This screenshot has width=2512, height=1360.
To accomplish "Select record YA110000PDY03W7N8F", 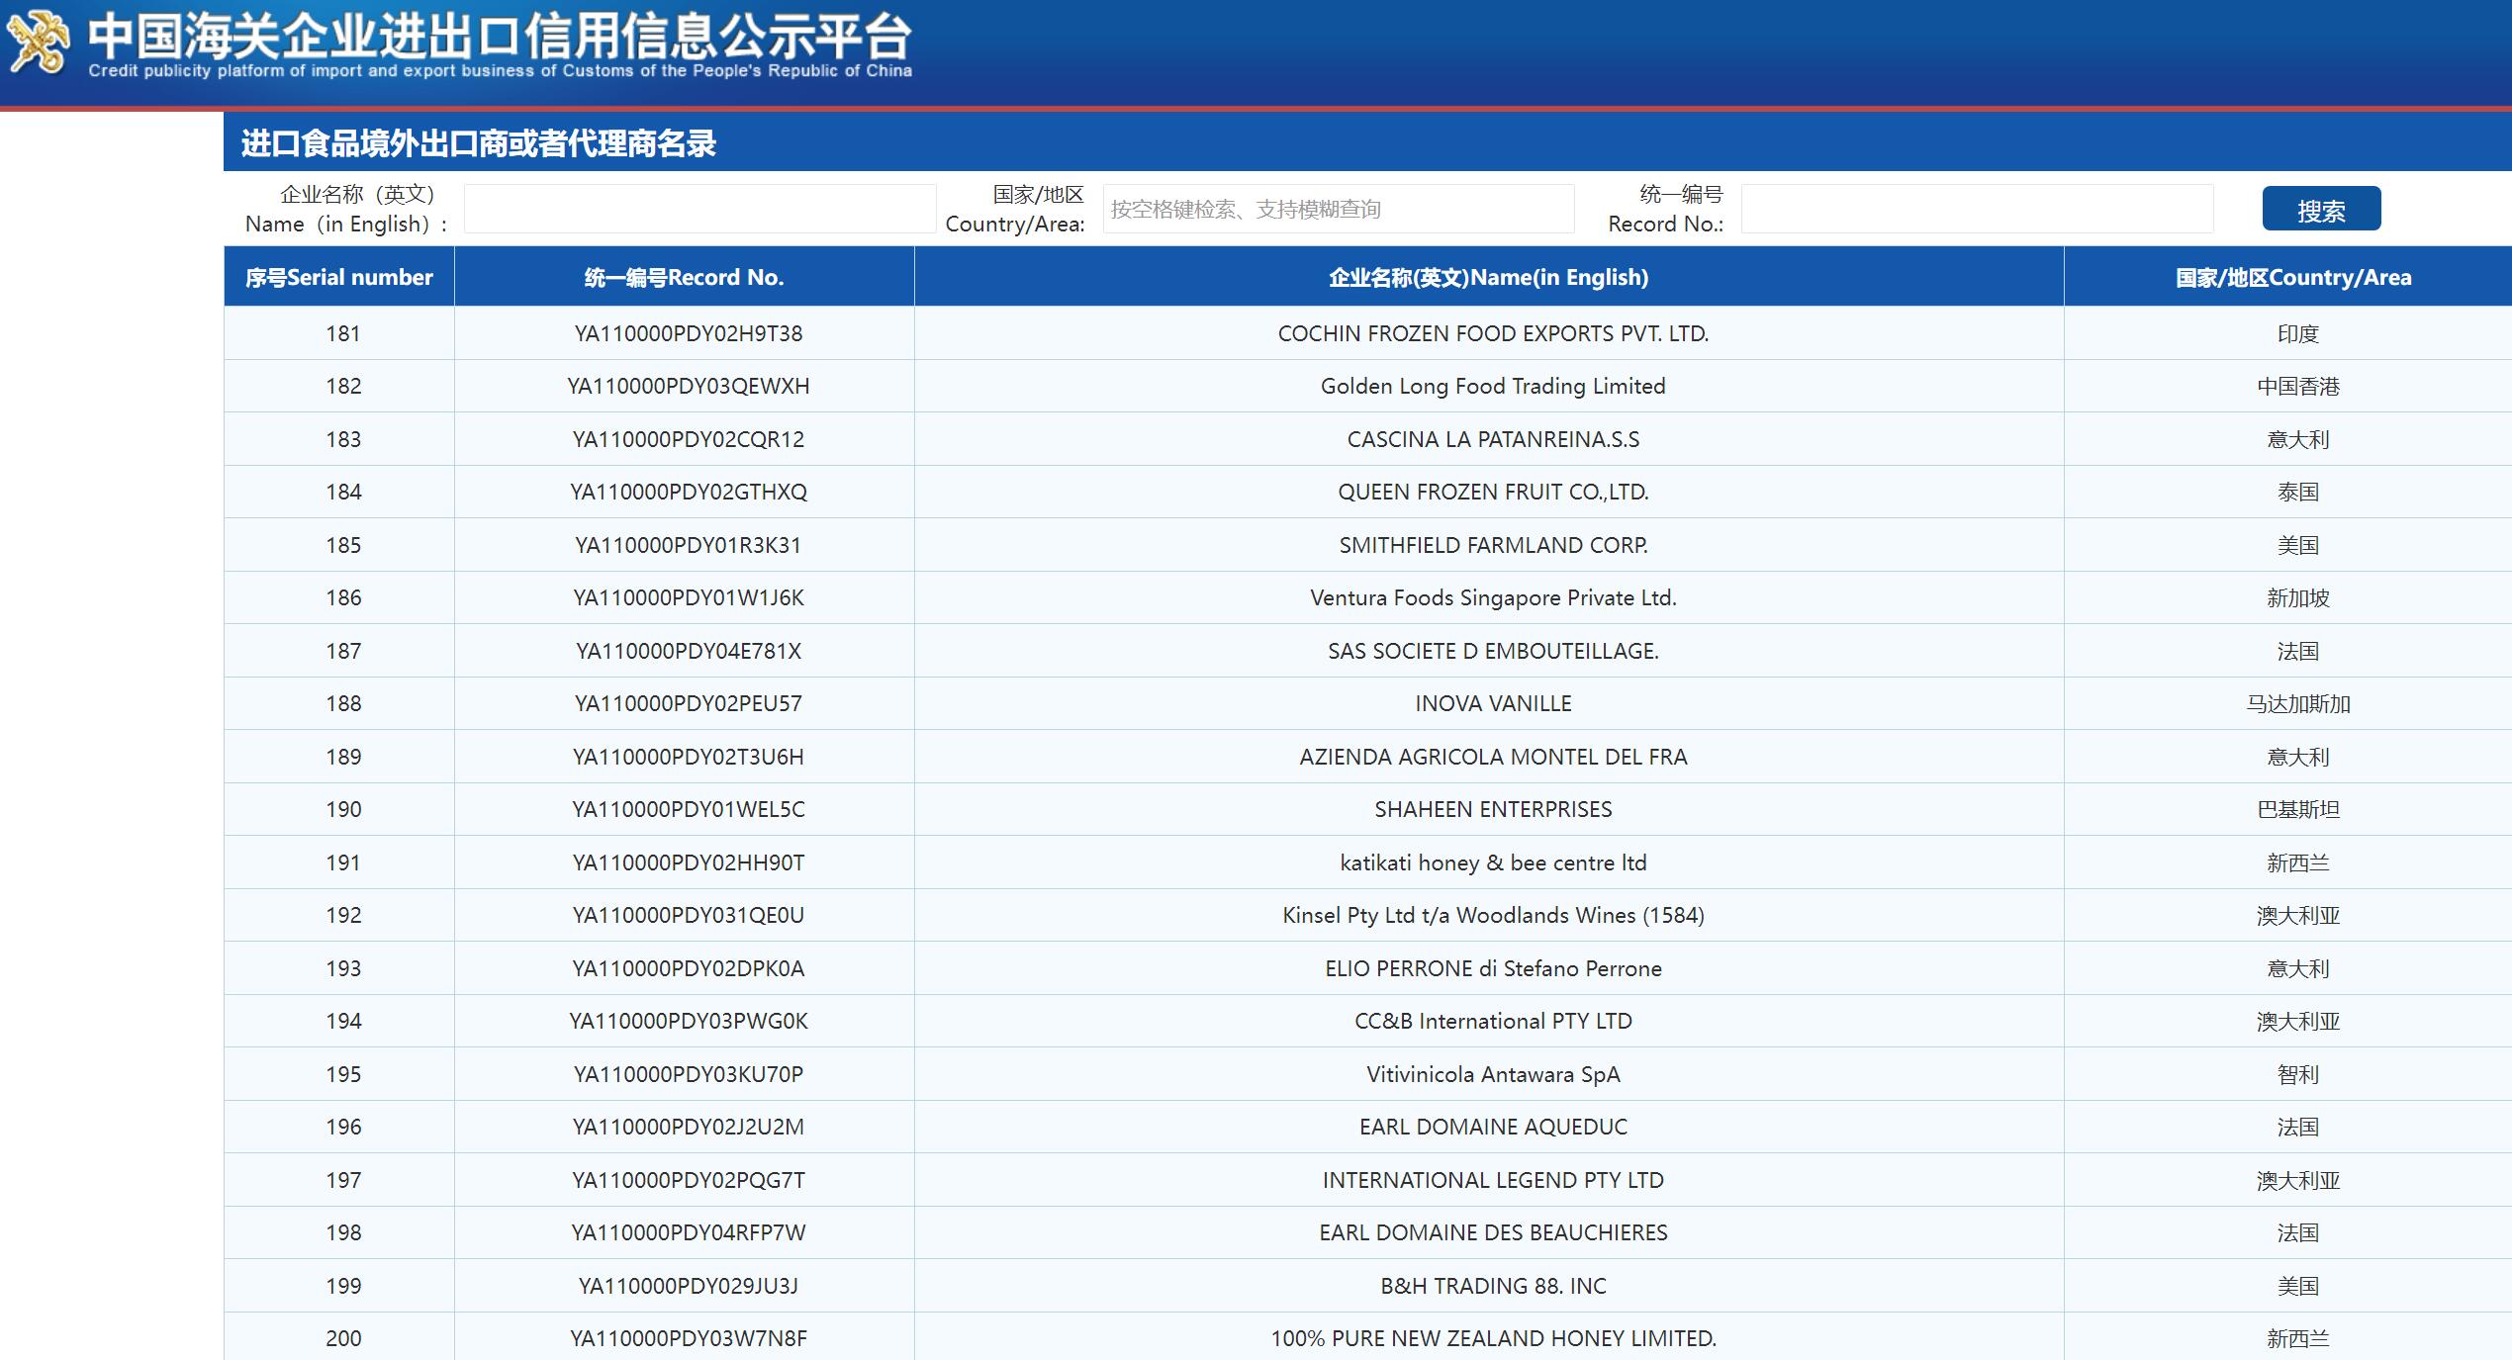I will pos(689,1338).
